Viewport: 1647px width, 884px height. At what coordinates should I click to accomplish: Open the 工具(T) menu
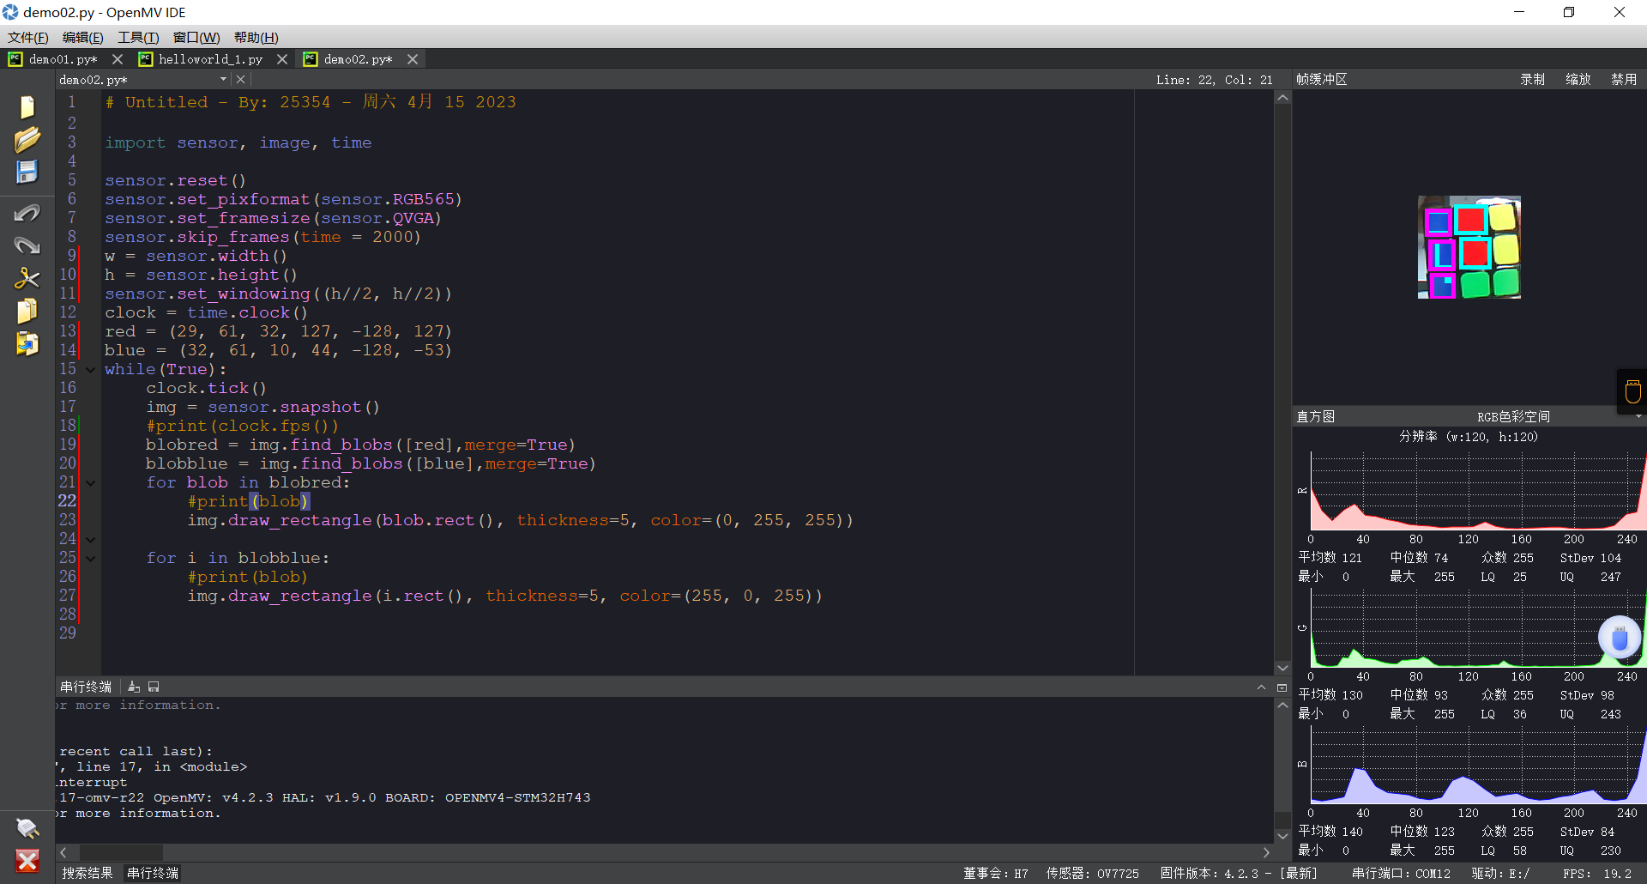tap(138, 37)
